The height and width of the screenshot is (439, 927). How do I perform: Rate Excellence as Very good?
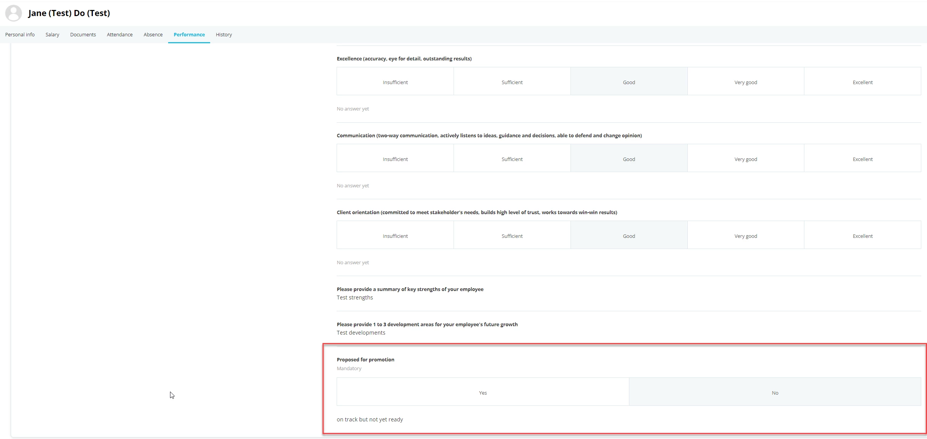pos(746,81)
